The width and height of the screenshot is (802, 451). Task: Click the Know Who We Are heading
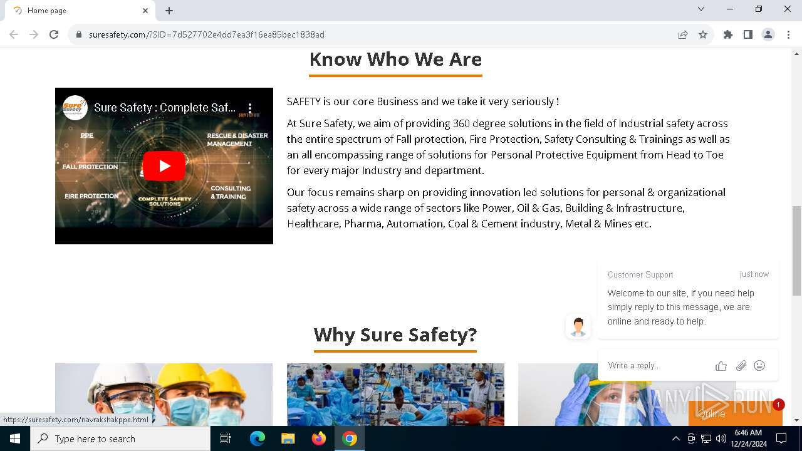pyautogui.click(x=395, y=59)
